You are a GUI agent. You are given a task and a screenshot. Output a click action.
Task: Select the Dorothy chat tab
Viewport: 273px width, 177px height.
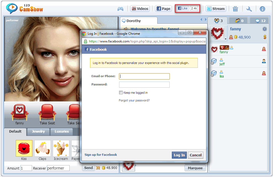point(139,21)
